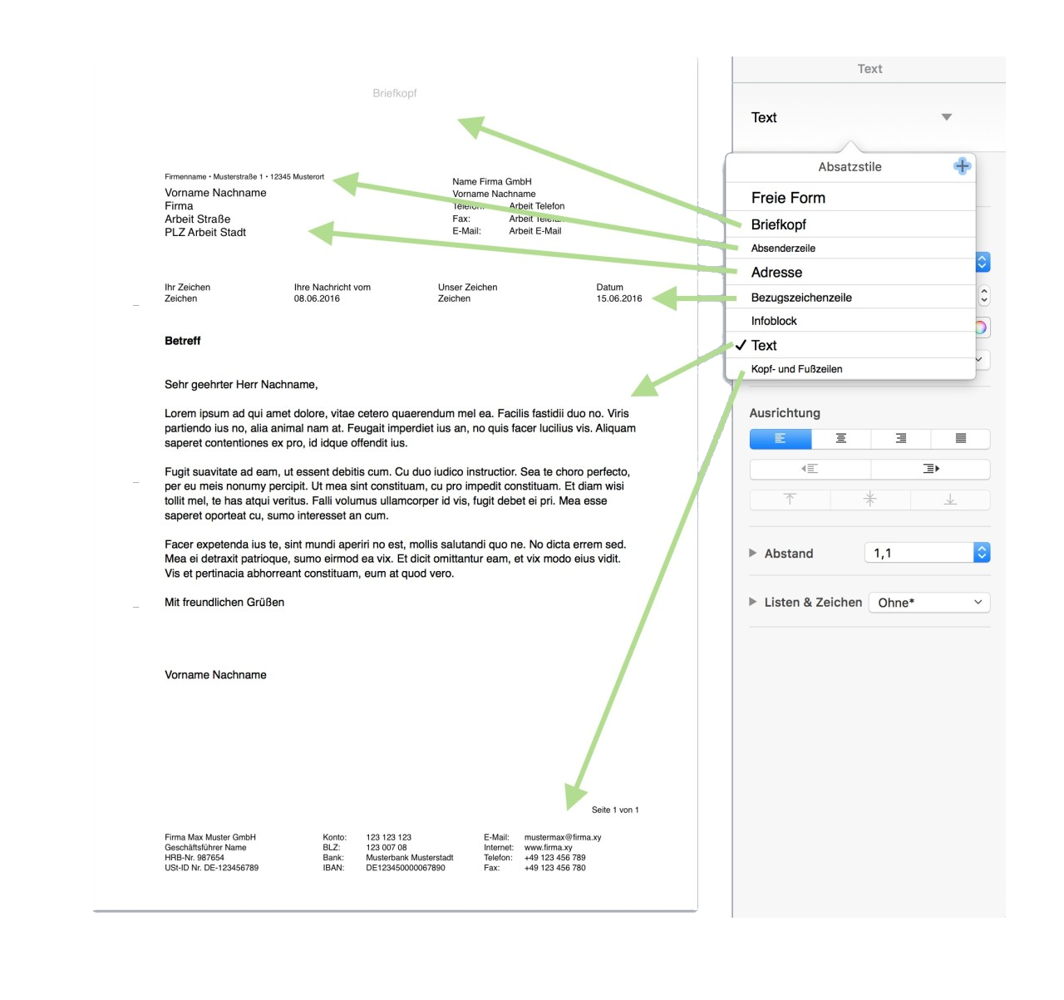
Task: Apply the Kopf- und Fußzeilen style
Action: point(796,369)
